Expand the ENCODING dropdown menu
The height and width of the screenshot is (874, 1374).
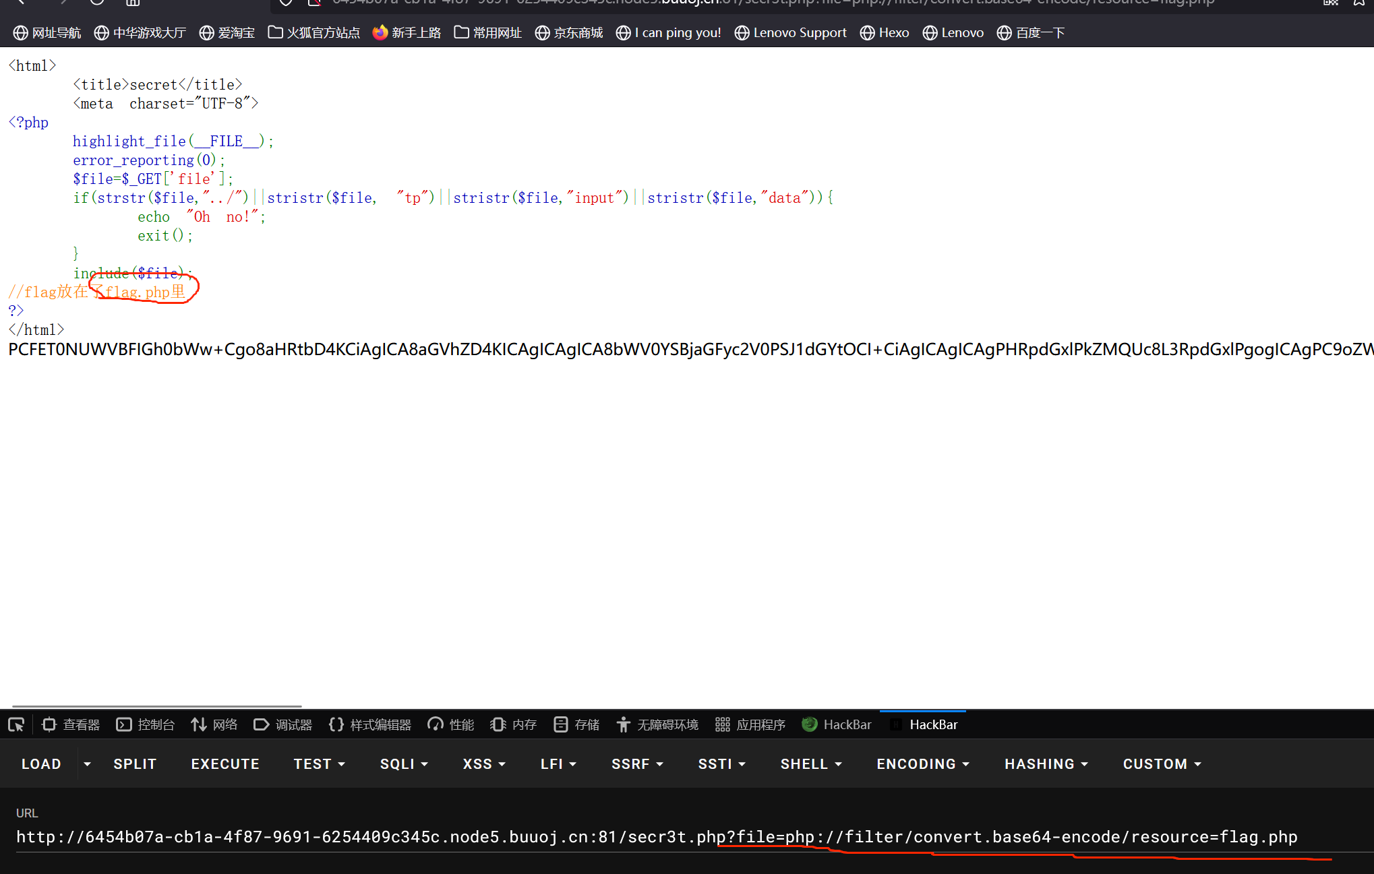tap(923, 764)
